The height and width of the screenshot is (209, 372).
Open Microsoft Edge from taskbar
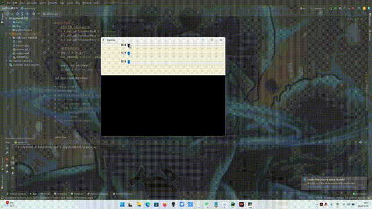point(148,204)
